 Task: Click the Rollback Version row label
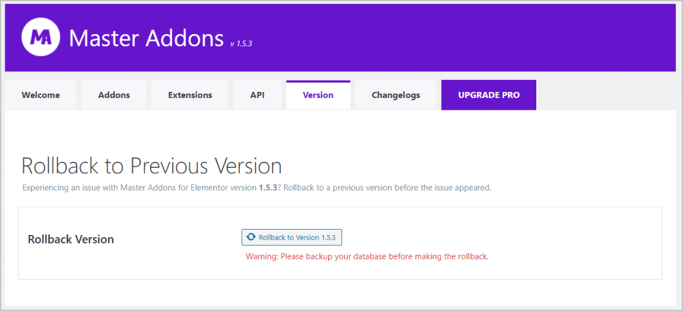[71, 239]
